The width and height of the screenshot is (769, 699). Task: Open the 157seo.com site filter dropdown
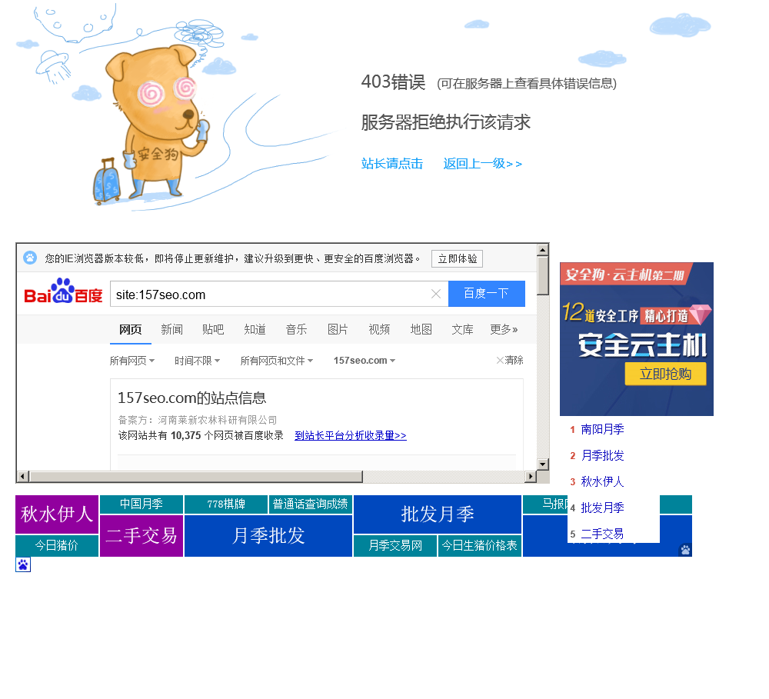364,361
